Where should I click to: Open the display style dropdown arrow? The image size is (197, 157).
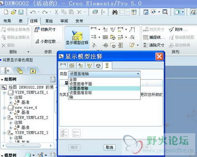tap(183, 12)
